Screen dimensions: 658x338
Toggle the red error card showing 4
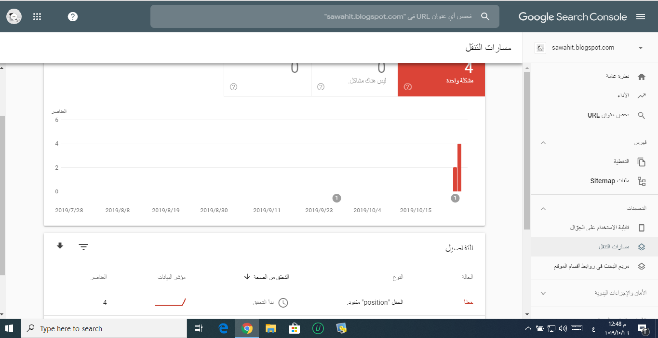tap(441, 80)
